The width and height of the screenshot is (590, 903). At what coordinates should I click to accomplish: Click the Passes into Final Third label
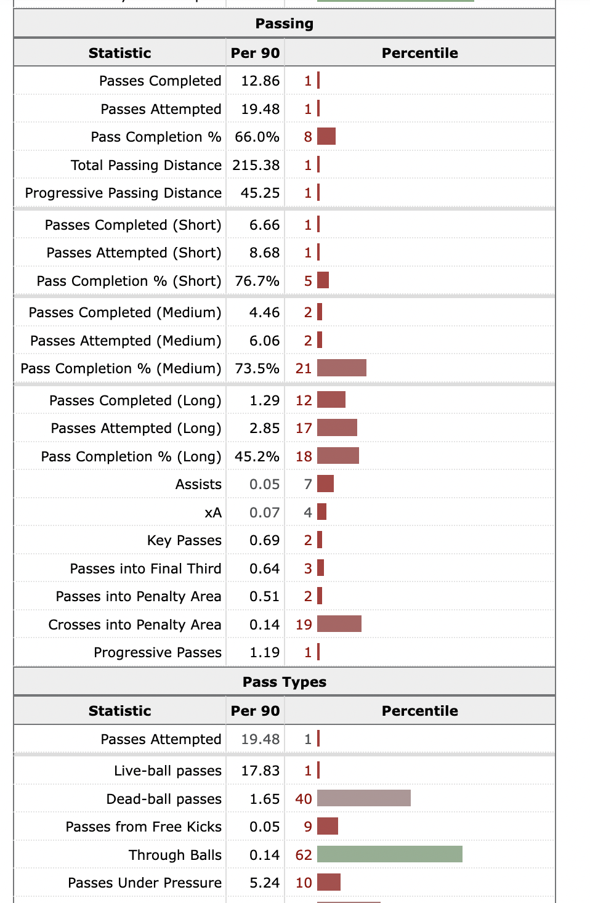[x=145, y=569]
